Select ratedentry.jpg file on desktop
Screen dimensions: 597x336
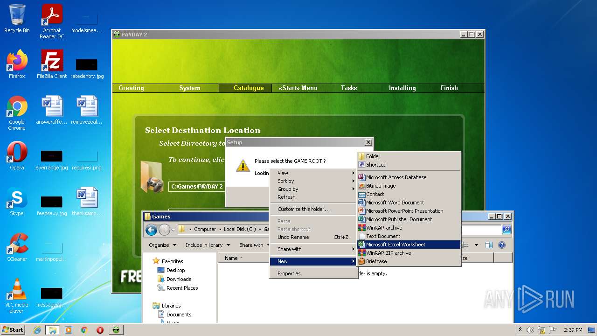point(87,68)
